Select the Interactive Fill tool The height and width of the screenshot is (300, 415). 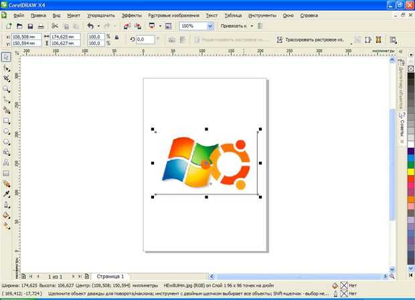pyautogui.click(x=6, y=226)
